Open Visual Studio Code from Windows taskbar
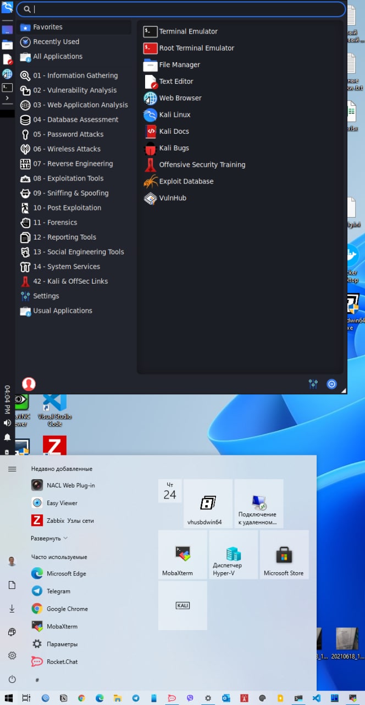365x705 pixels. coord(316,698)
